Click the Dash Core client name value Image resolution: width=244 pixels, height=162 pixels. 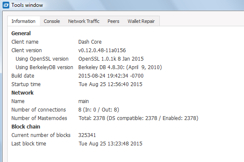coord(90,42)
